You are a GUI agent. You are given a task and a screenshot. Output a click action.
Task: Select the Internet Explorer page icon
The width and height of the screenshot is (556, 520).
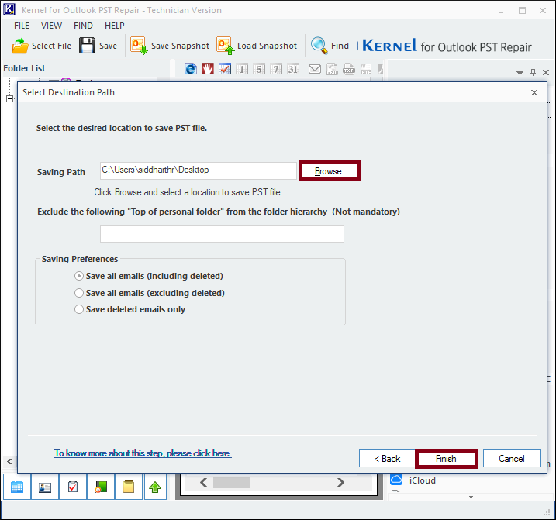click(x=191, y=69)
